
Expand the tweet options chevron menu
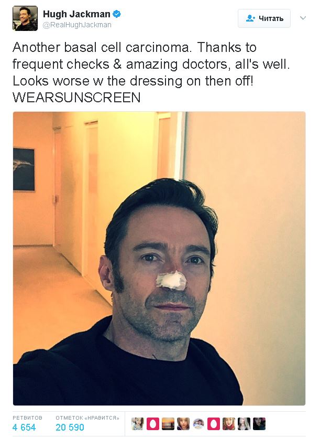[303, 18]
